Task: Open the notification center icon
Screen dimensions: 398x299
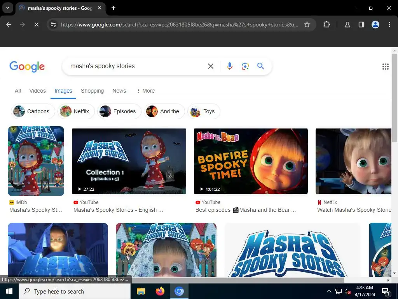Action: (x=385, y=291)
